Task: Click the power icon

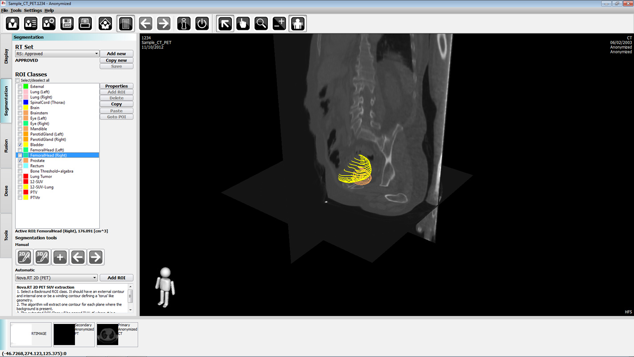Action: 202,23
